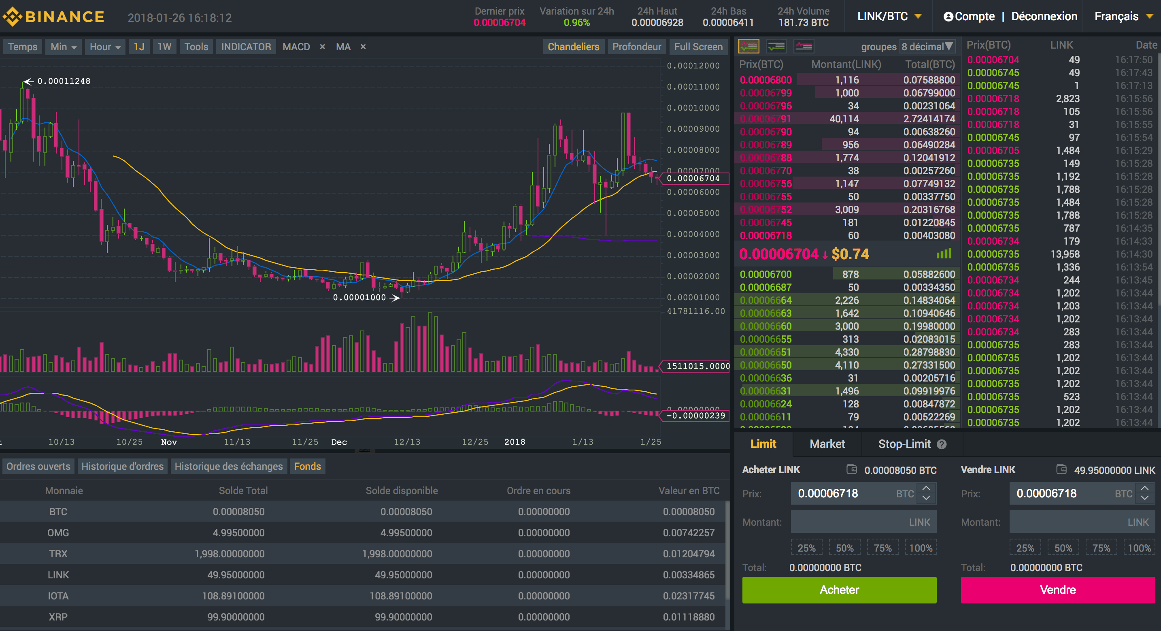Set sell amount to 25%
Image resolution: width=1161 pixels, height=631 pixels.
click(1025, 548)
